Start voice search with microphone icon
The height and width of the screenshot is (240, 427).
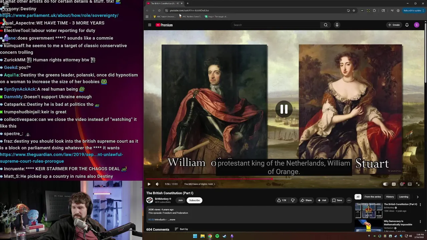[x=337, y=25]
